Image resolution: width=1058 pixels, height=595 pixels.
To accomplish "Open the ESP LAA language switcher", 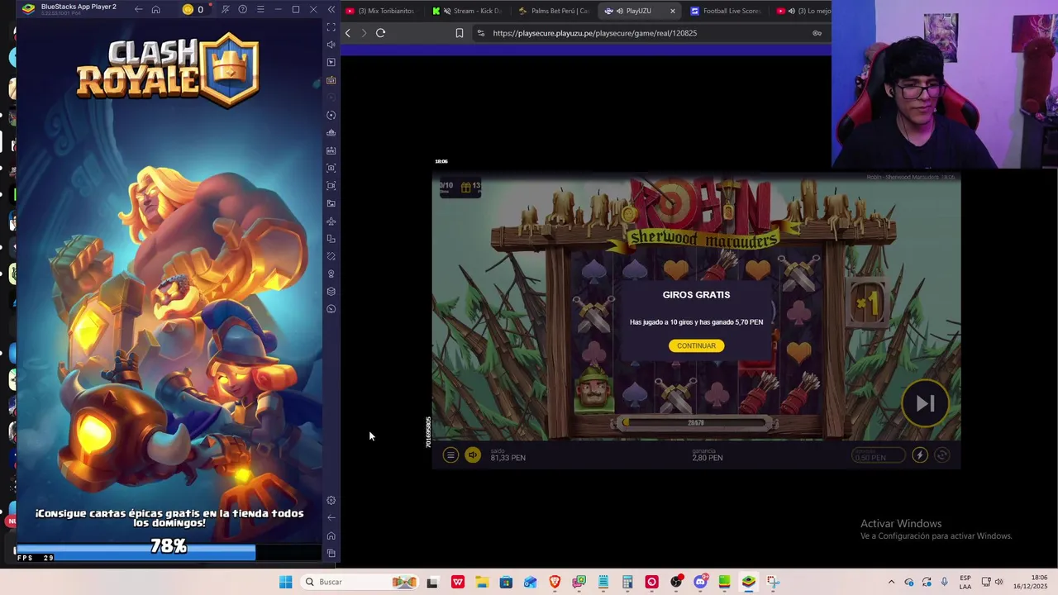I will [965, 582].
